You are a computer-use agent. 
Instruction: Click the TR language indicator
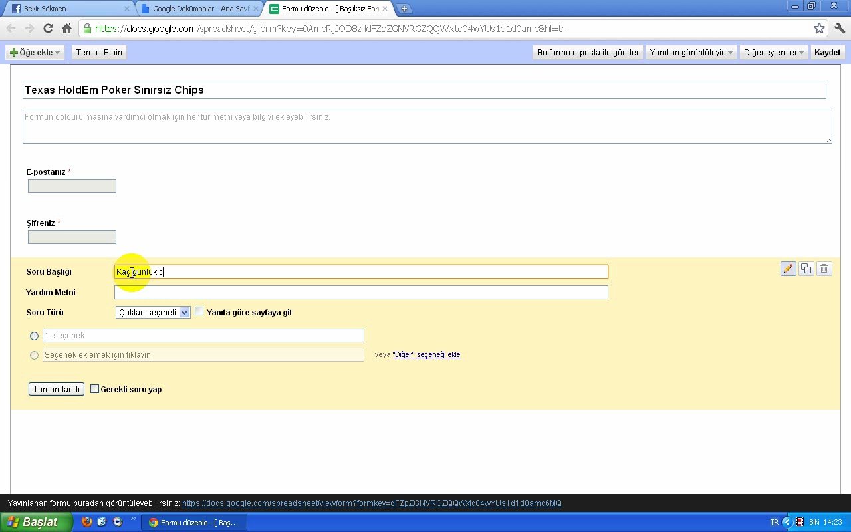click(774, 522)
